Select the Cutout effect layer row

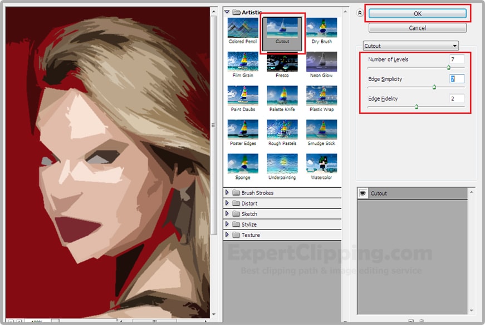(x=418, y=193)
